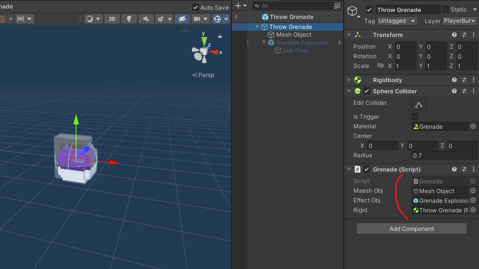Uncheck the Auto Save checkbox
Image resolution: width=479 pixels, height=269 pixels.
[196, 7]
